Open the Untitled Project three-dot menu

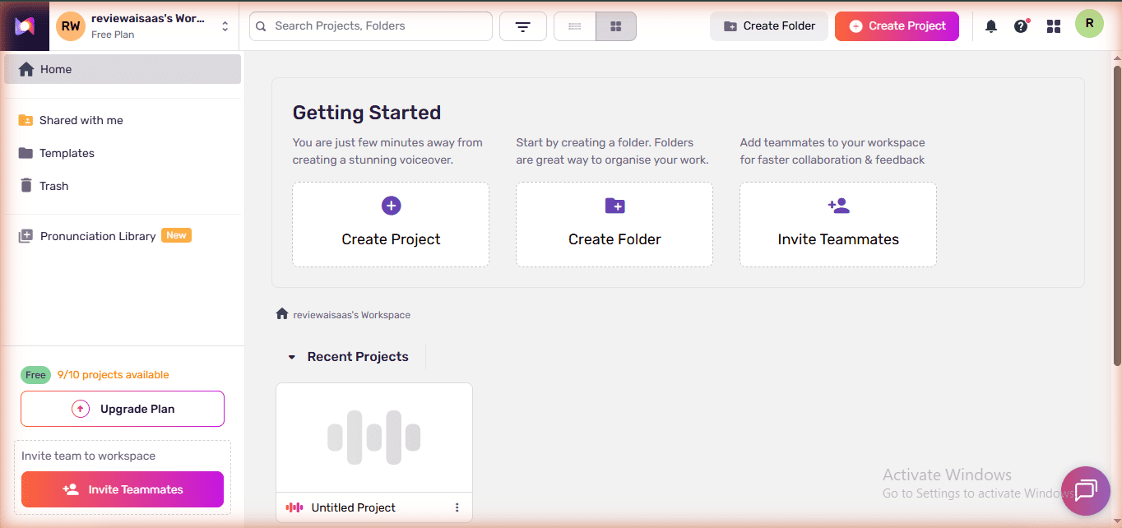[x=457, y=507]
